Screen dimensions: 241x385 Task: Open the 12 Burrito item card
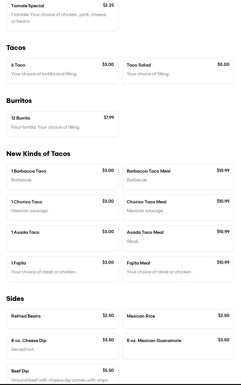(63, 124)
